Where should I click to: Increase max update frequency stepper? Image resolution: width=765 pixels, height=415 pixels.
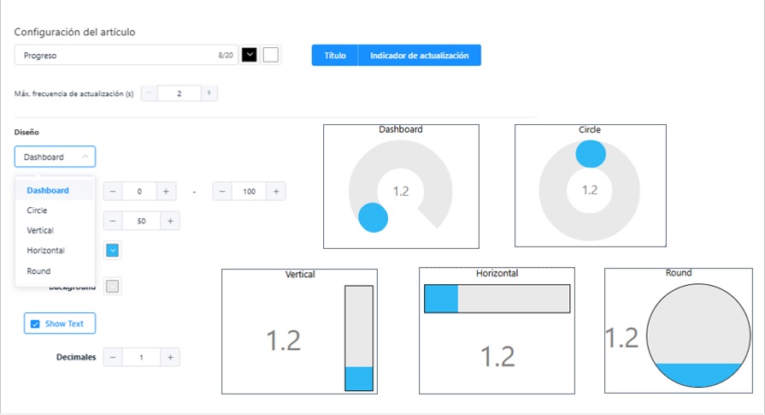209,93
